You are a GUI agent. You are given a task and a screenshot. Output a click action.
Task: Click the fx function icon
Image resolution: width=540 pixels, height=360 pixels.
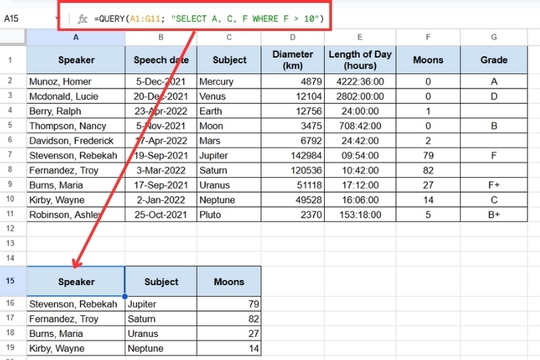(82, 19)
